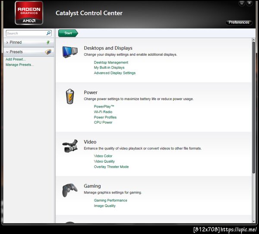259x234 pixels.
Task: Open Manage Presets in sidebar
Action: click(19, 65)
